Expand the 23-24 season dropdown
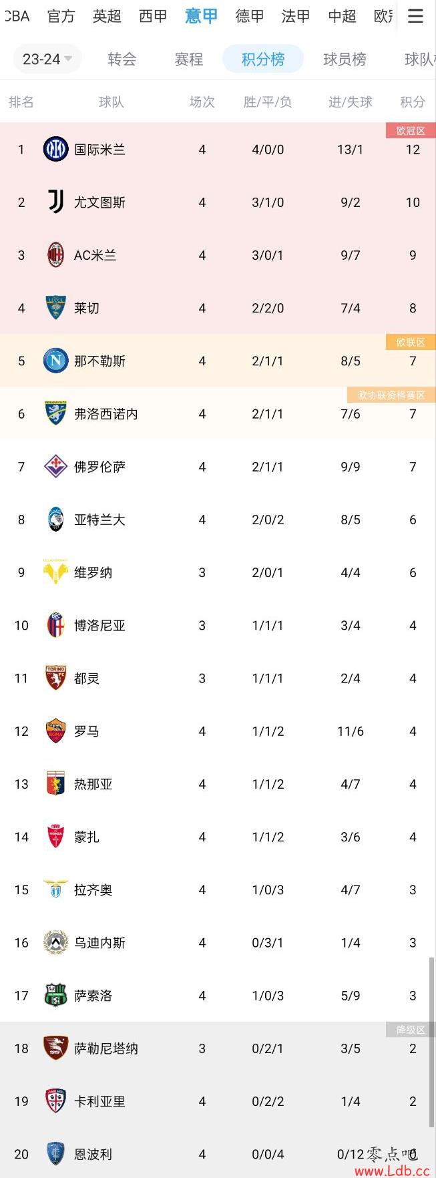This screenshot has height=1178, width=436. click(47, 59)
